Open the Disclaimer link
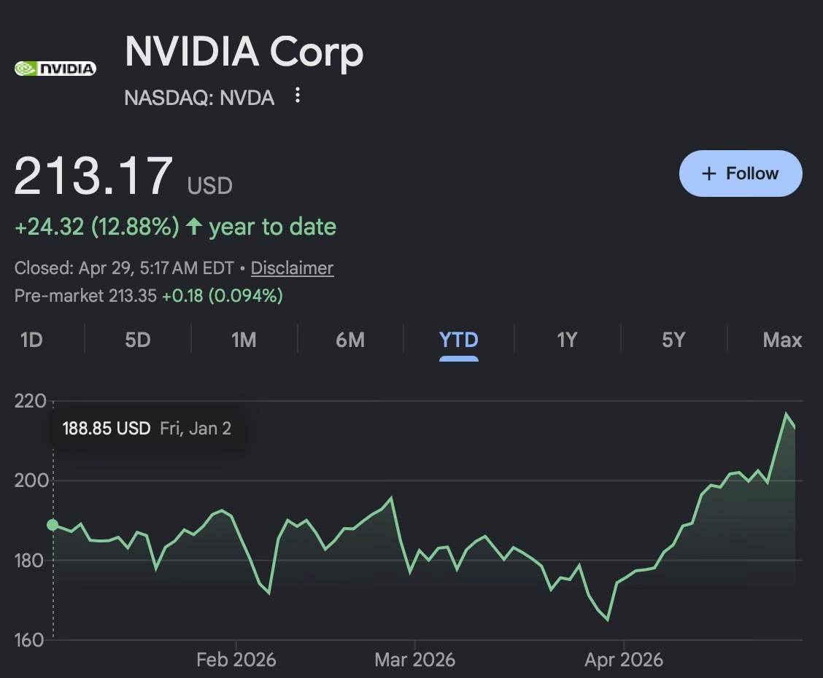Viewport: 823px width, 678px height. click(x=292, y=268)
